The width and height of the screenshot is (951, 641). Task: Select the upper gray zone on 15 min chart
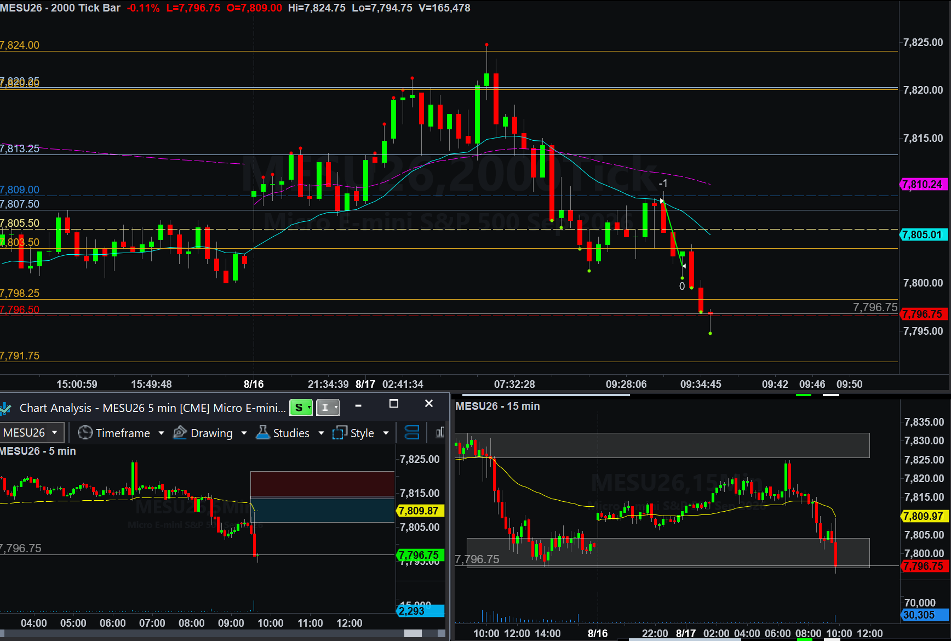click(x=663, y=445)
